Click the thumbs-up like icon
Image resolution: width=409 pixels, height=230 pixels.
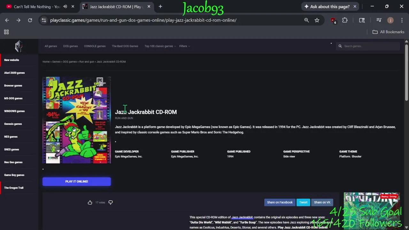pyautogui.click(x=90, y=203)
